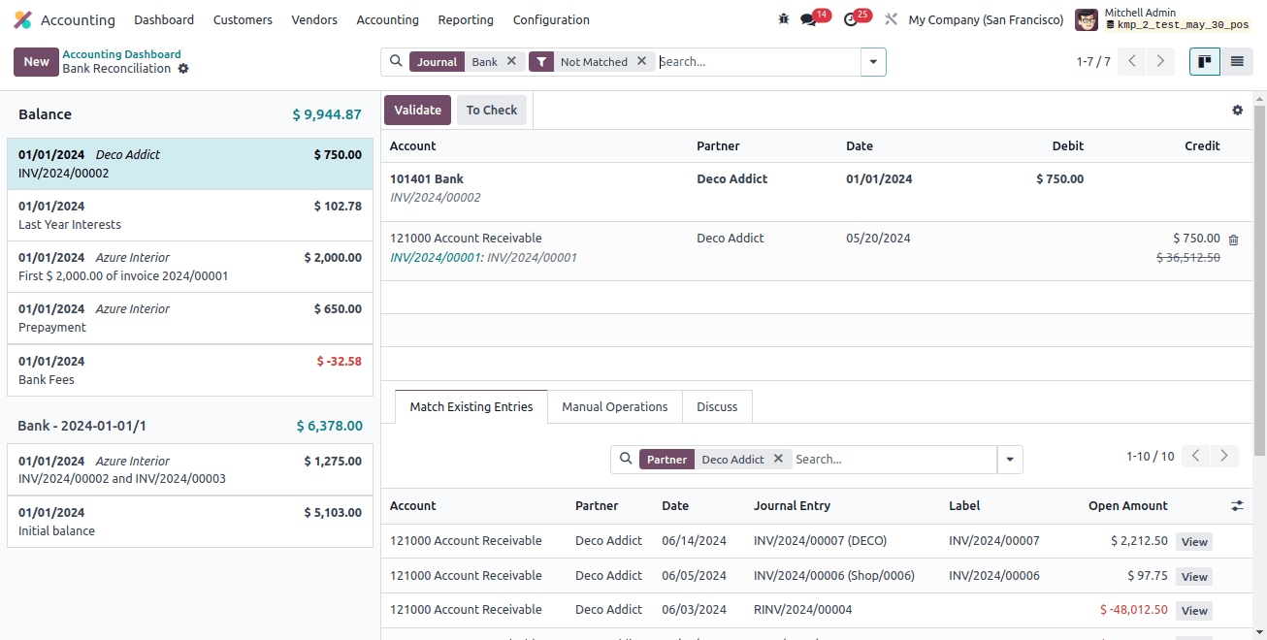This screenshot has height=640, width=1267.
Task: Open the Accounting menu item
Action: [x=387, y=19]
